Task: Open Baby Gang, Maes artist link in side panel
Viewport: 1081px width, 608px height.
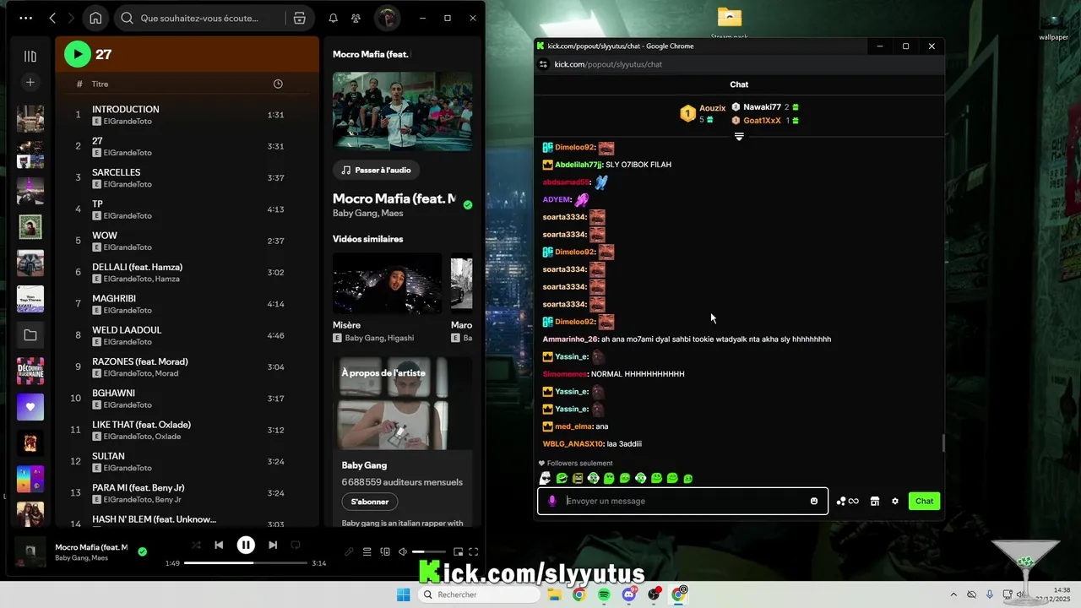Action: [x=368, y=214]
